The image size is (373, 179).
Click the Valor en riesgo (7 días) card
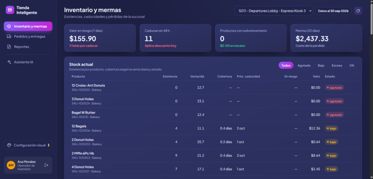pyautogui.click(x=100, y=38)
